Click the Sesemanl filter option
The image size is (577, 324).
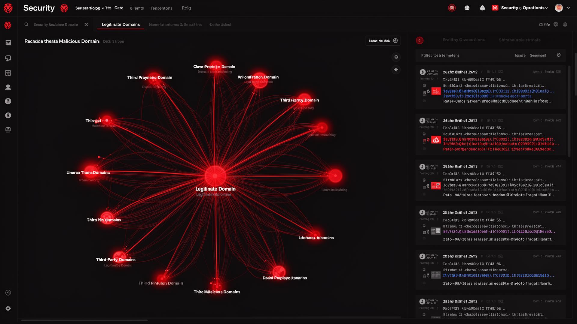coord(538,55)
